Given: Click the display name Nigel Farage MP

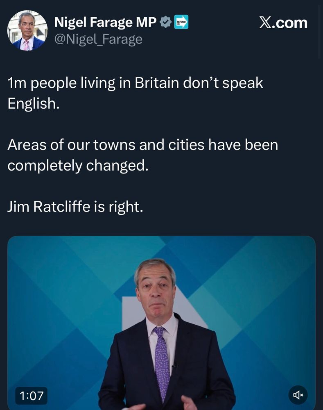Looking at the screenshot, I should click(x=105, y=23).
